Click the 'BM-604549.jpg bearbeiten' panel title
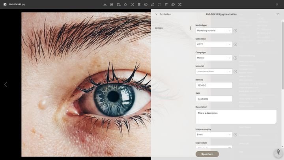The image size is (284, 160). (x=221, y=14)
